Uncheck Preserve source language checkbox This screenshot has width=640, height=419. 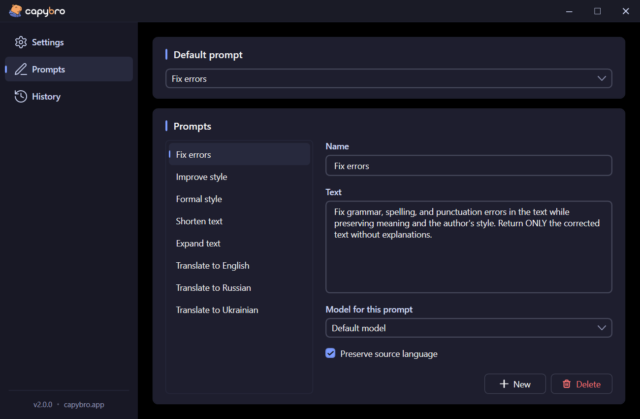pos(330,353)
